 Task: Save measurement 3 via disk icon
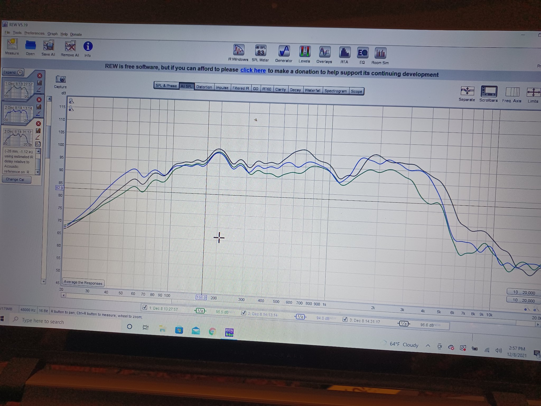[38, 131]
